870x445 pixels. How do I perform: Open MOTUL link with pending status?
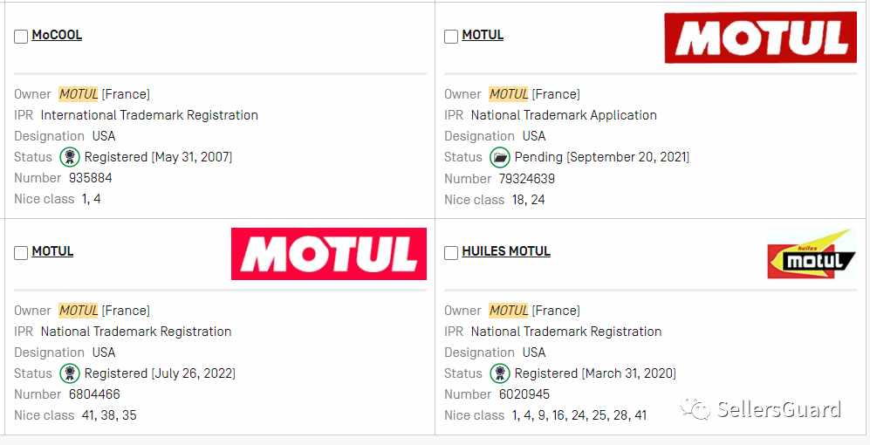pos(483,35)
